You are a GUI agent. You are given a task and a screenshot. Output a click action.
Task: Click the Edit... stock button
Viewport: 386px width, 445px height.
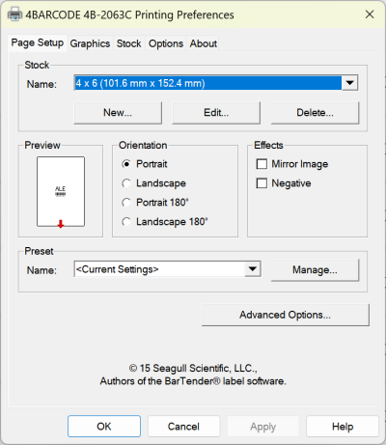point(216,113)
